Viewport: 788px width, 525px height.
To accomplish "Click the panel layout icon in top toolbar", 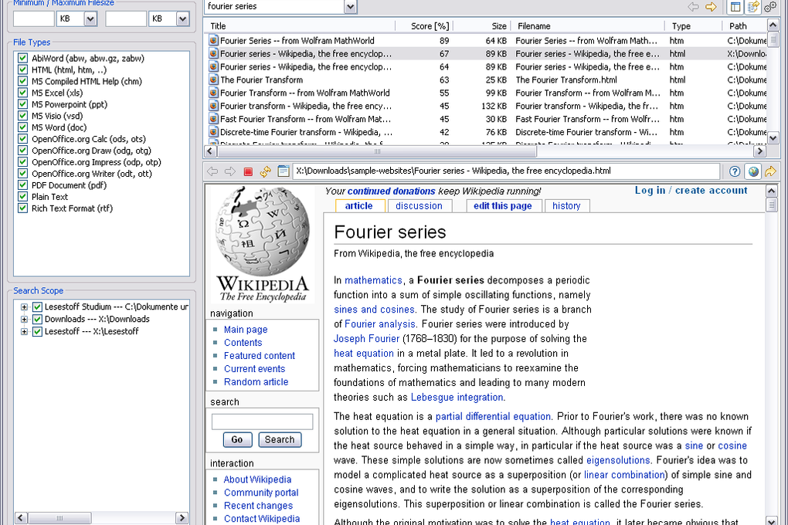I will tap(735, 6).
